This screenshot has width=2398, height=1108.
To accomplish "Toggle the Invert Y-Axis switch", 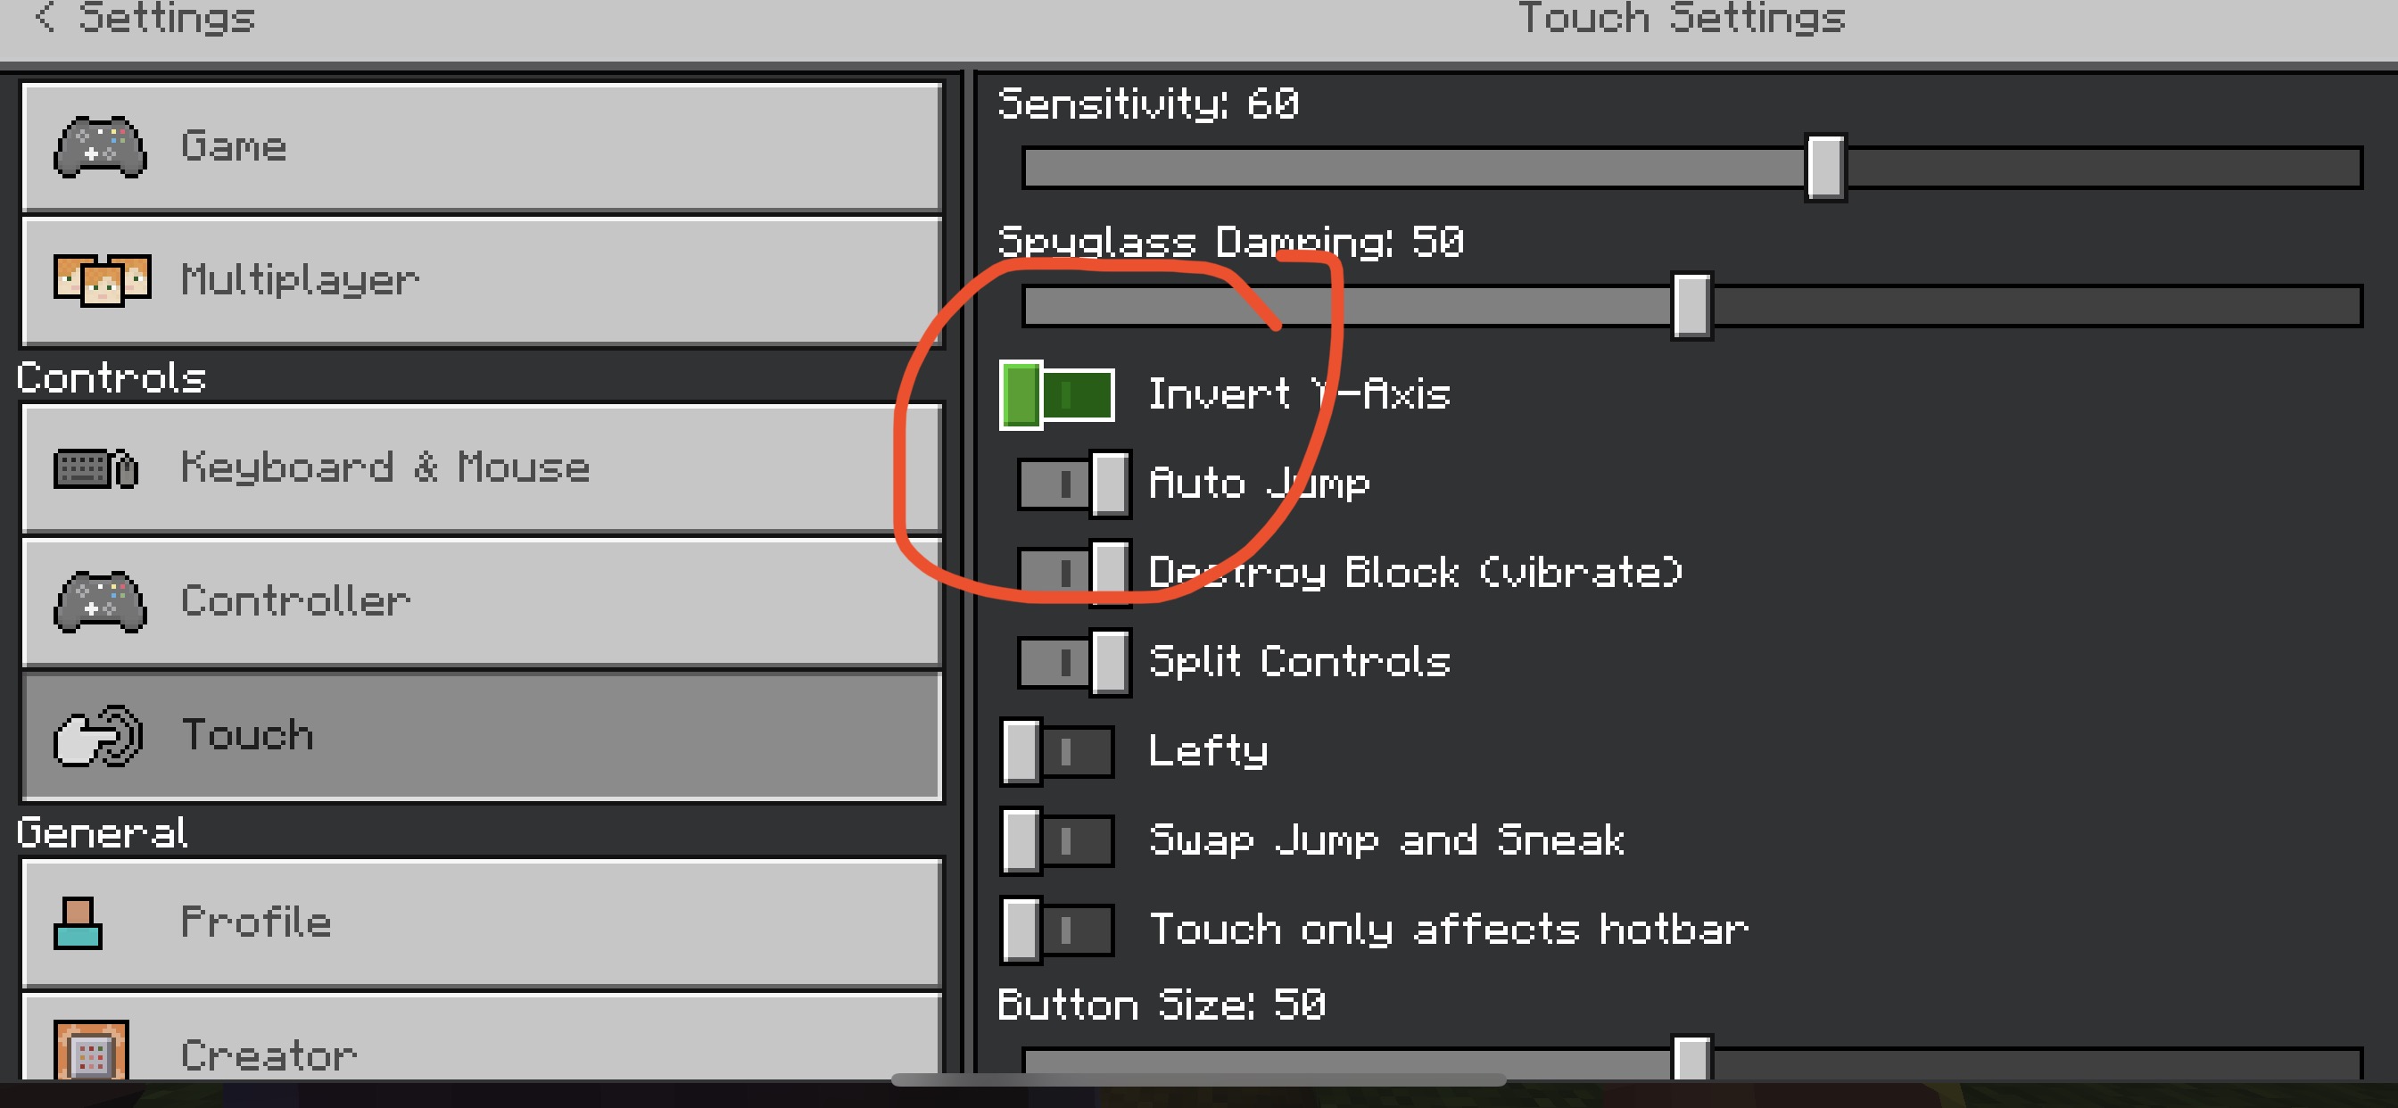I will click(x=1056, y=395).
